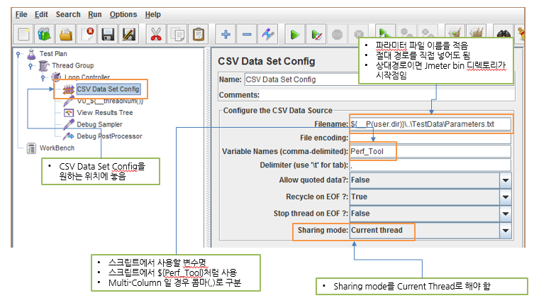Open the Templates toolbar icon
The width and height of the screenshot is (534, 303).
pos(45,34)
